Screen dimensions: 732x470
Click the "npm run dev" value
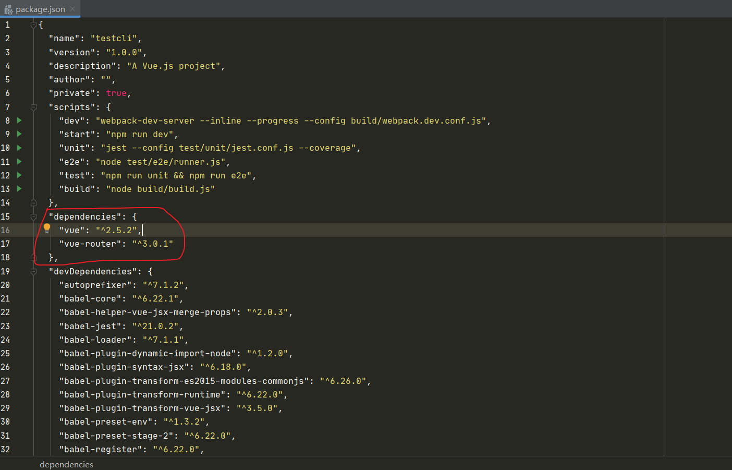point(140,134)
